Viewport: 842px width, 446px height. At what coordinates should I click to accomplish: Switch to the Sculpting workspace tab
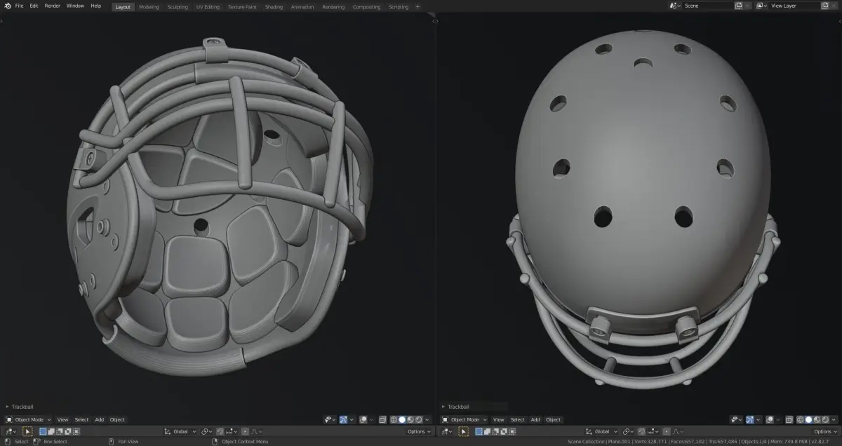(x=178, y=6)
